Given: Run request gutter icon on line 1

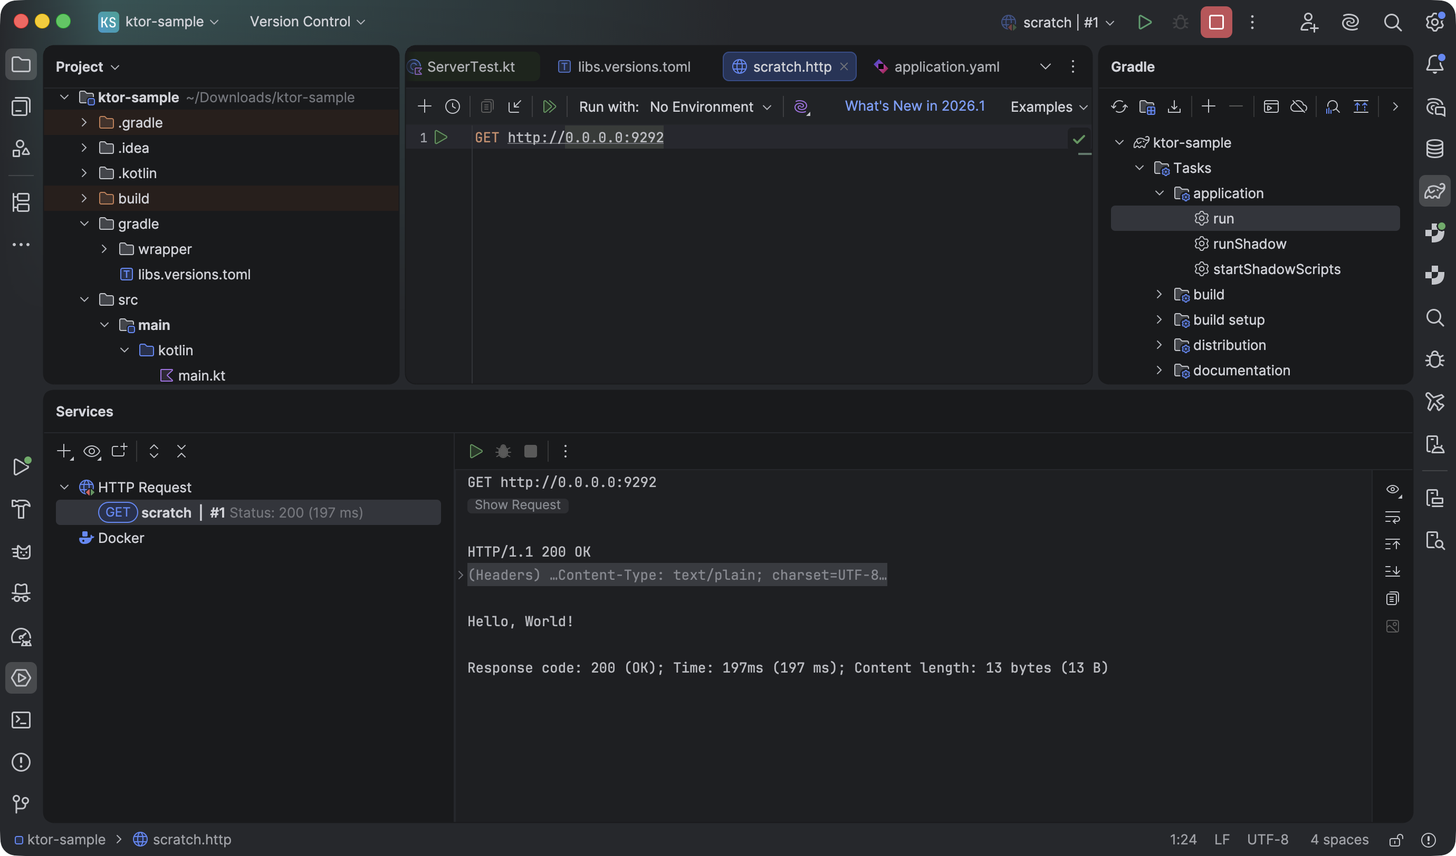Looking at the screenshot, I should (441, 138).
